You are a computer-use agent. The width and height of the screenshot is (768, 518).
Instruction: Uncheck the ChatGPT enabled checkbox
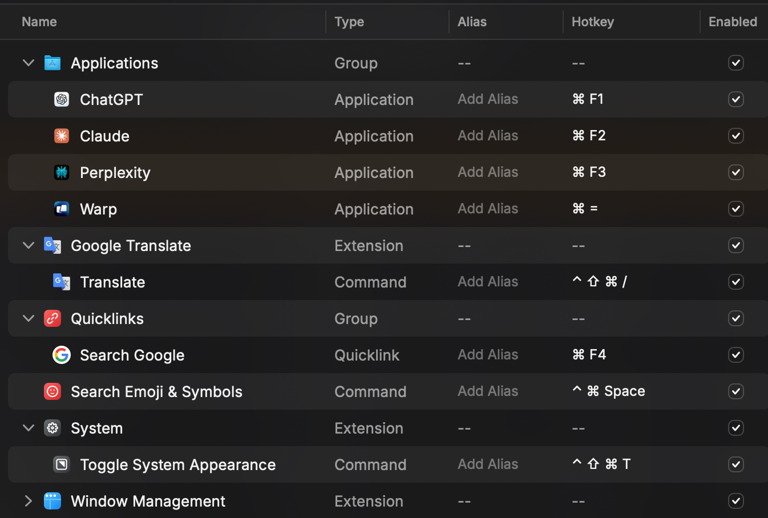(736, 99)
